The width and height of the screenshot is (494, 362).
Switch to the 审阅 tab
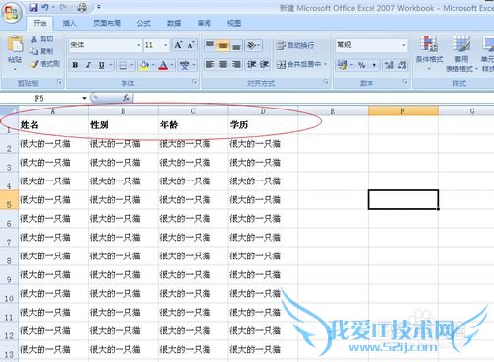point(205,23)
